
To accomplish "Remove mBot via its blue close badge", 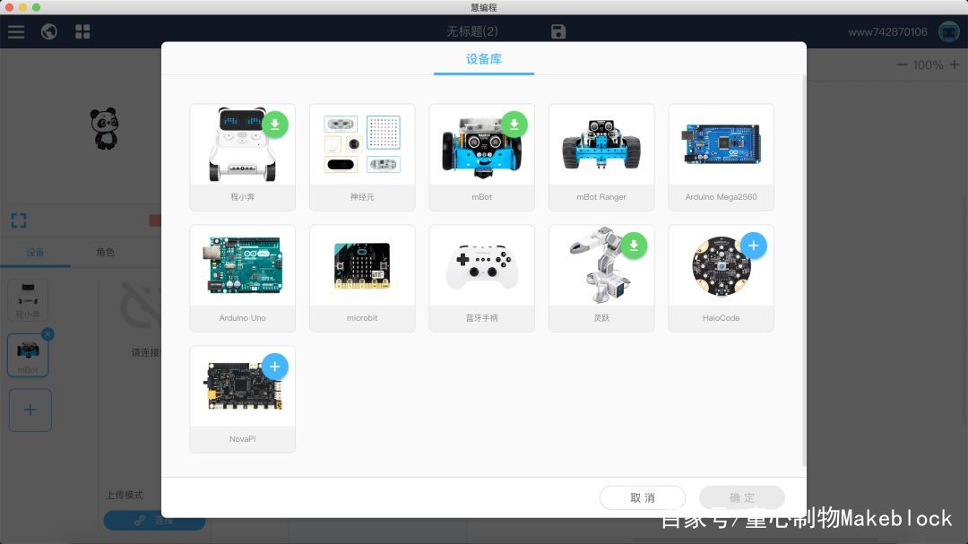I will (48, 334).
